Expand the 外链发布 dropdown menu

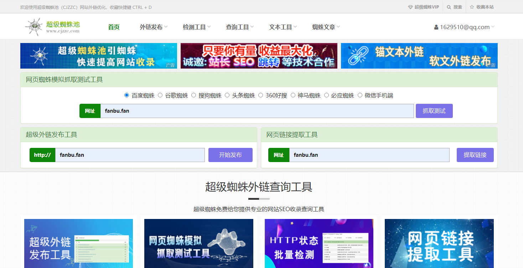click(x=151, y=26)
